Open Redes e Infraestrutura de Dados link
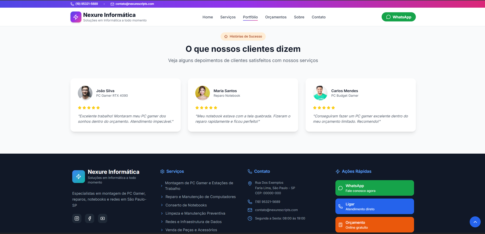This screenshot has width=485, height=234. pyautogui.click(x=193, y=222)
